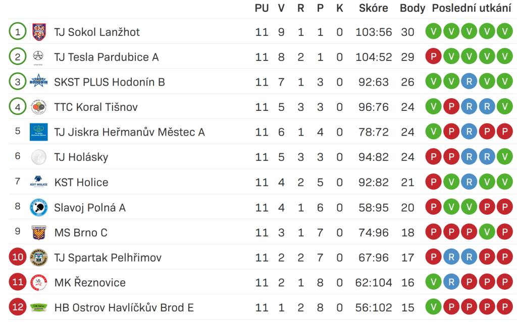The image size is (517, 322).
Task: Click the Poslední utkání column header
Action: (x=472, y=8)
